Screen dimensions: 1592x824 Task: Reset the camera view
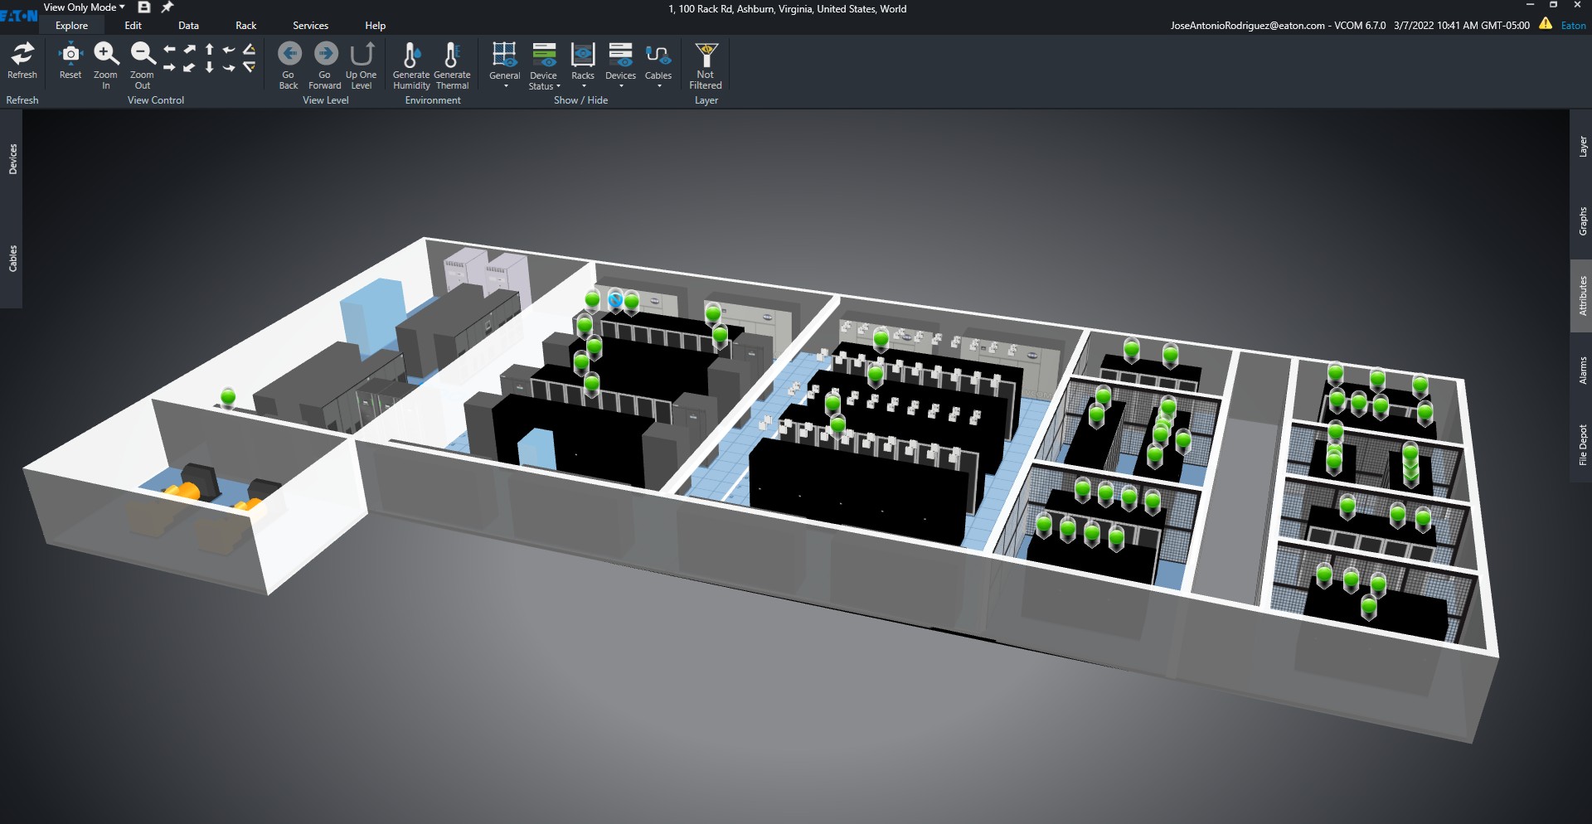coord(70,55)
